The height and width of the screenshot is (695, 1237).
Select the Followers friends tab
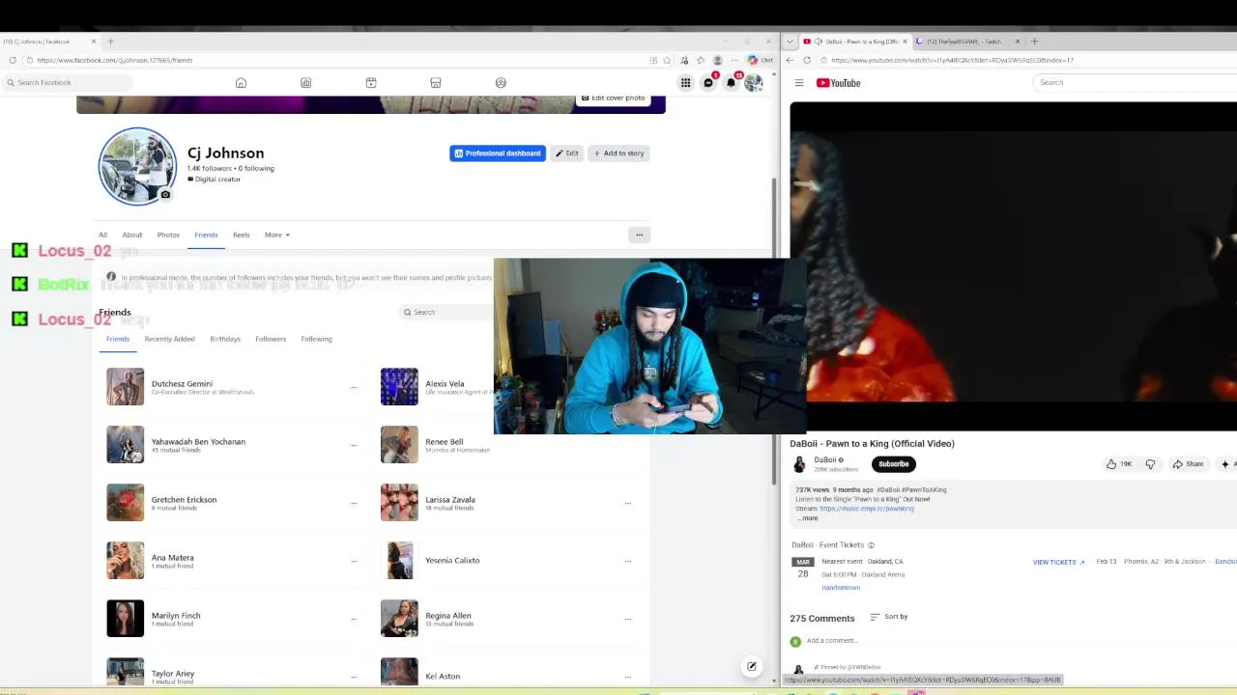coord(271,339)
